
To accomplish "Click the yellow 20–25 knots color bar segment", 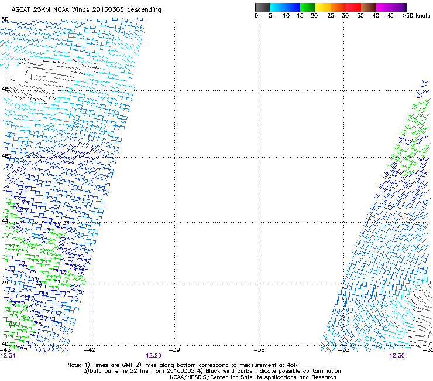I will coord(323,7).
